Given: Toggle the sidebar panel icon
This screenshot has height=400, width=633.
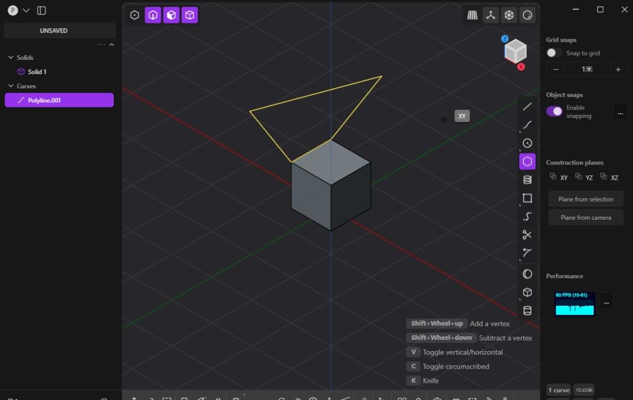Looking at the screenshot, I should tap(42, 11).
